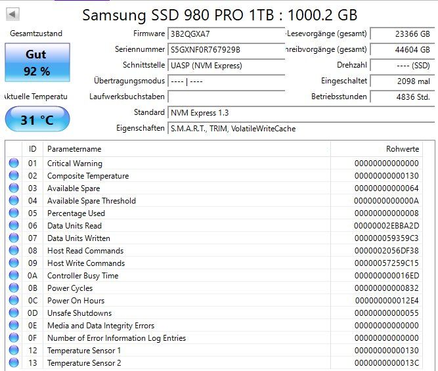Select the Power Cycles parameter name
This screenshot has width=438, height=371.
coord(70,288)
